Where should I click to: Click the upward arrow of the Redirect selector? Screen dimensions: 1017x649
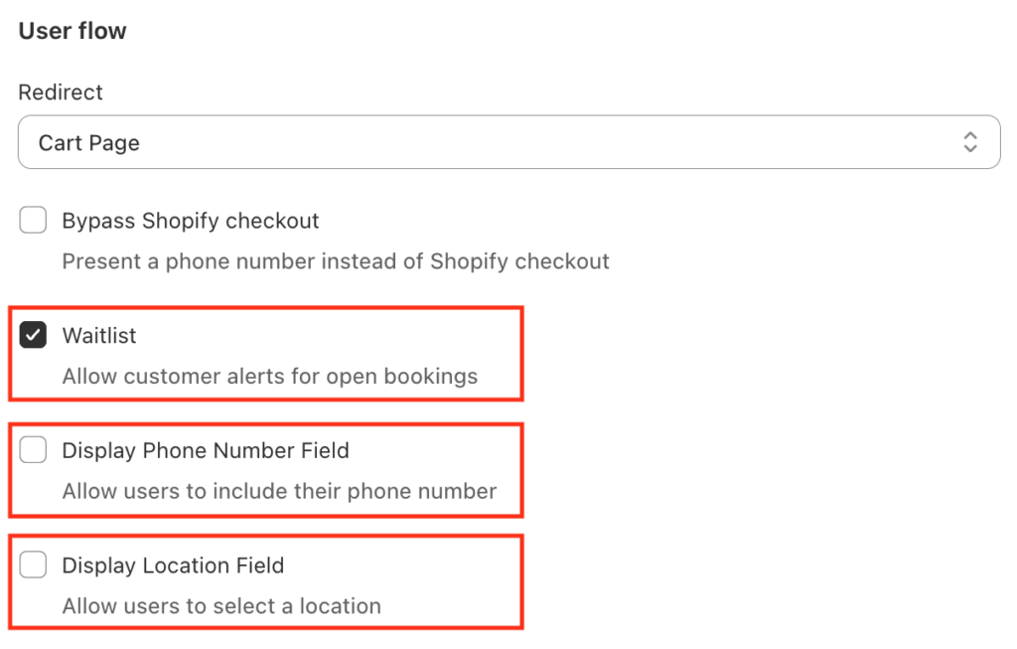970,135
